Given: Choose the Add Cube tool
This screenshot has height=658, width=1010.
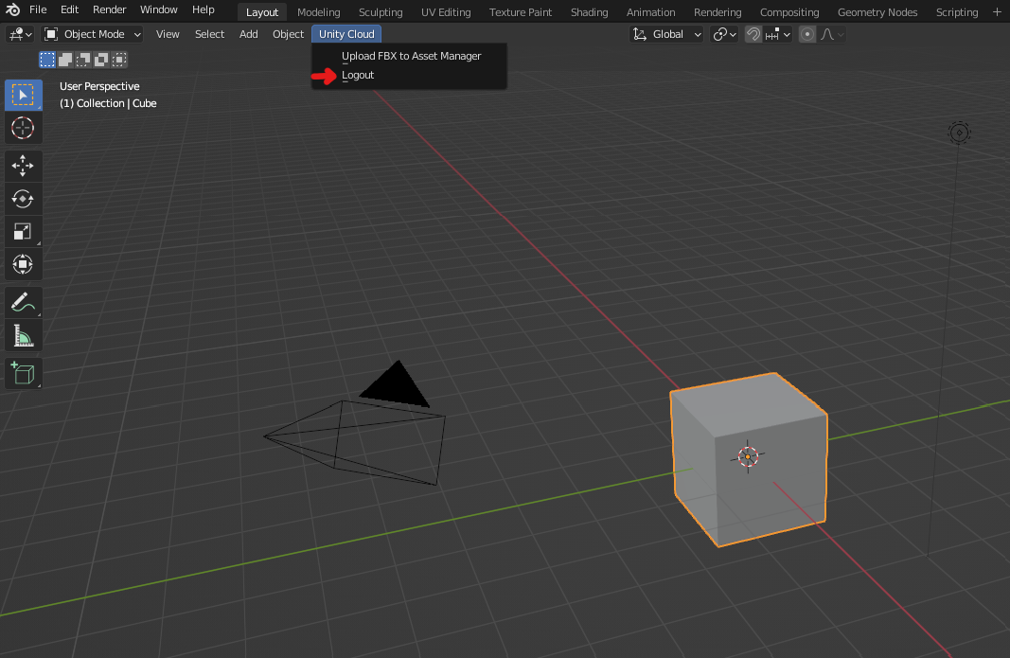Looking at the screenshot, I should (23, 373).
